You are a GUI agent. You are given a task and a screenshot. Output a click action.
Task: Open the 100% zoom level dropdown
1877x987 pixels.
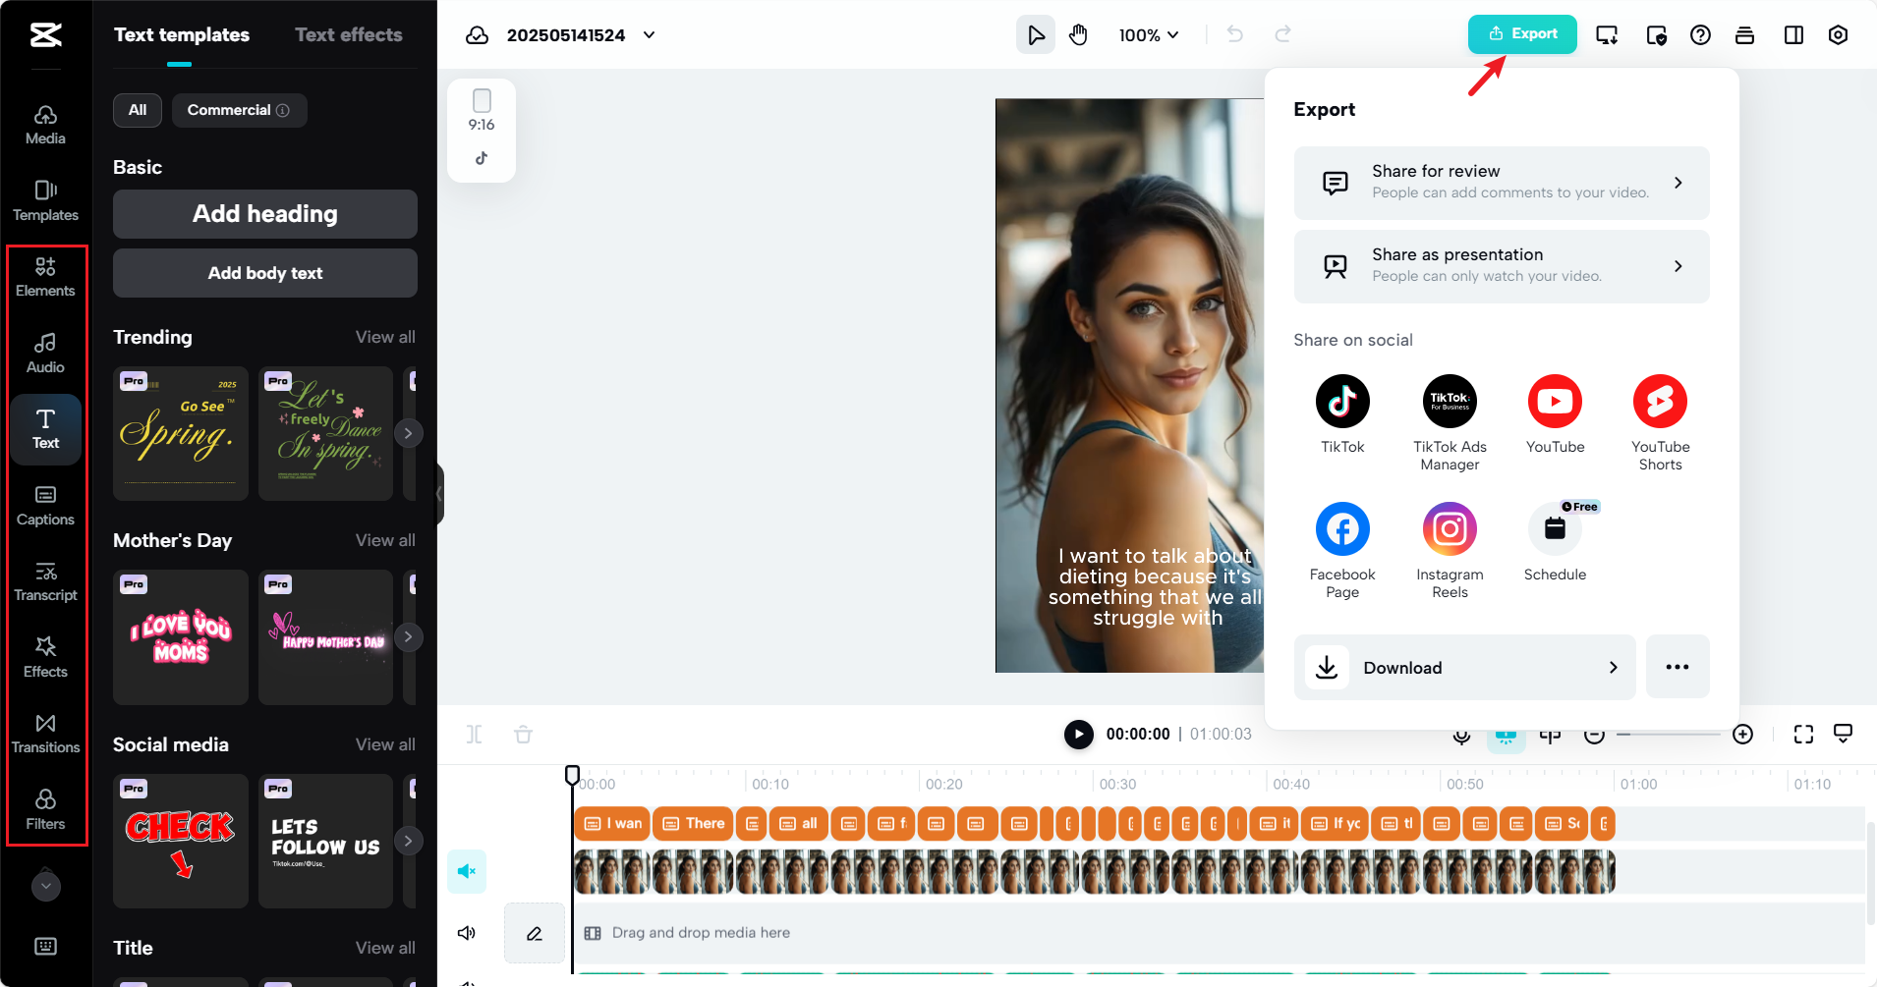coord(1149,34)
